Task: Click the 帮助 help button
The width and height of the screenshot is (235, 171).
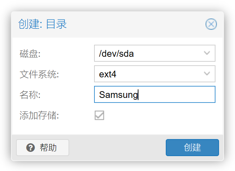Action: 43,148
